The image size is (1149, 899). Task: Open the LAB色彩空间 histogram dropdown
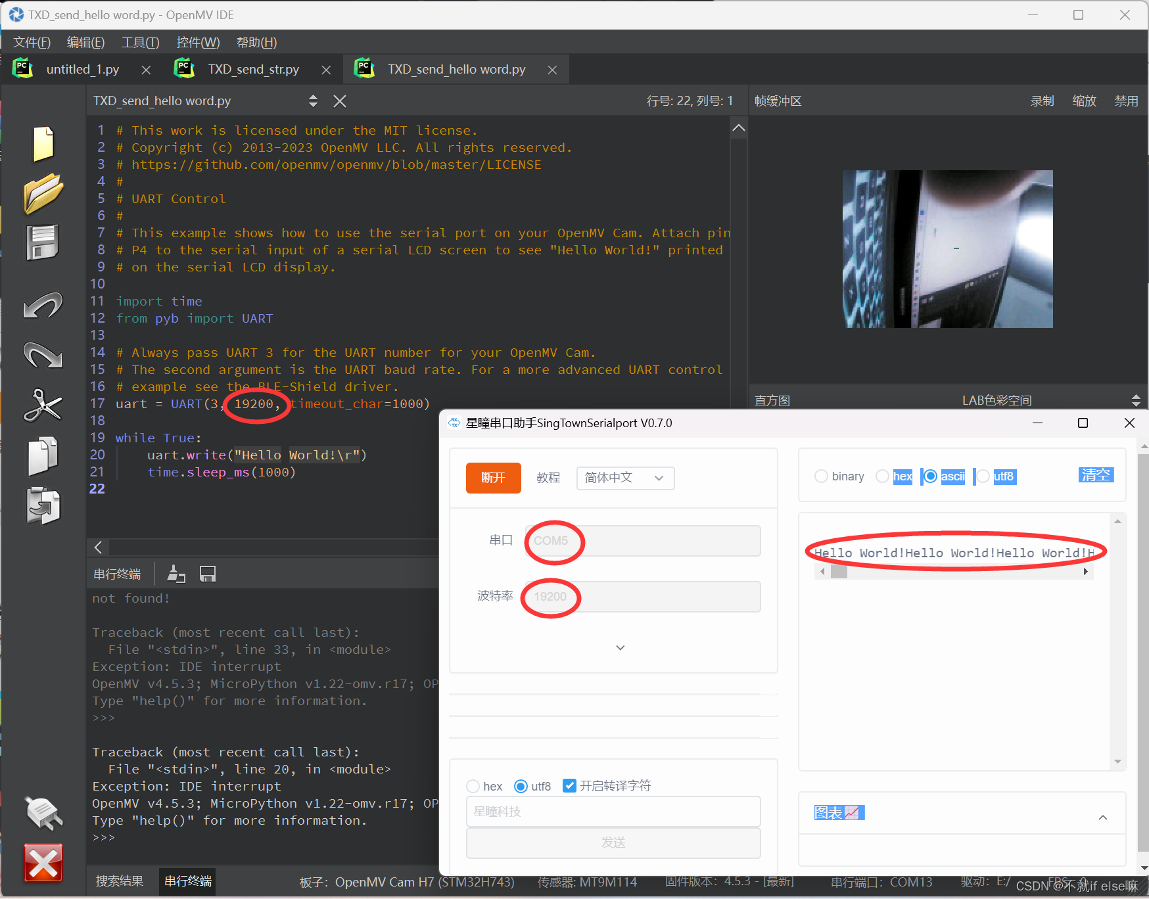click(1135, 400)
